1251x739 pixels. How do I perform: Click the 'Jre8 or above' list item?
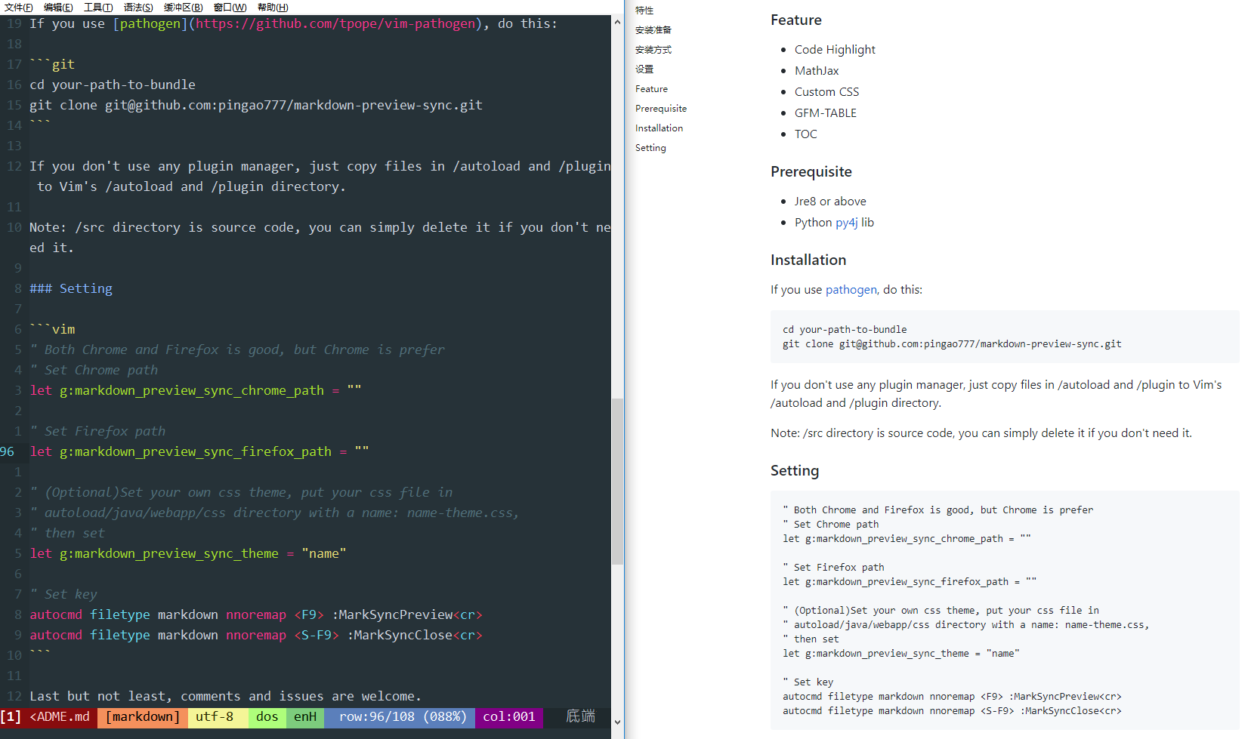tap(830, 202)
